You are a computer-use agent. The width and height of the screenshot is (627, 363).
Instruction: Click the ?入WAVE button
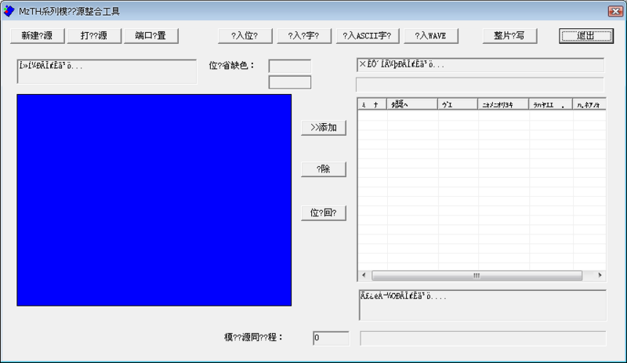[430, 35]
